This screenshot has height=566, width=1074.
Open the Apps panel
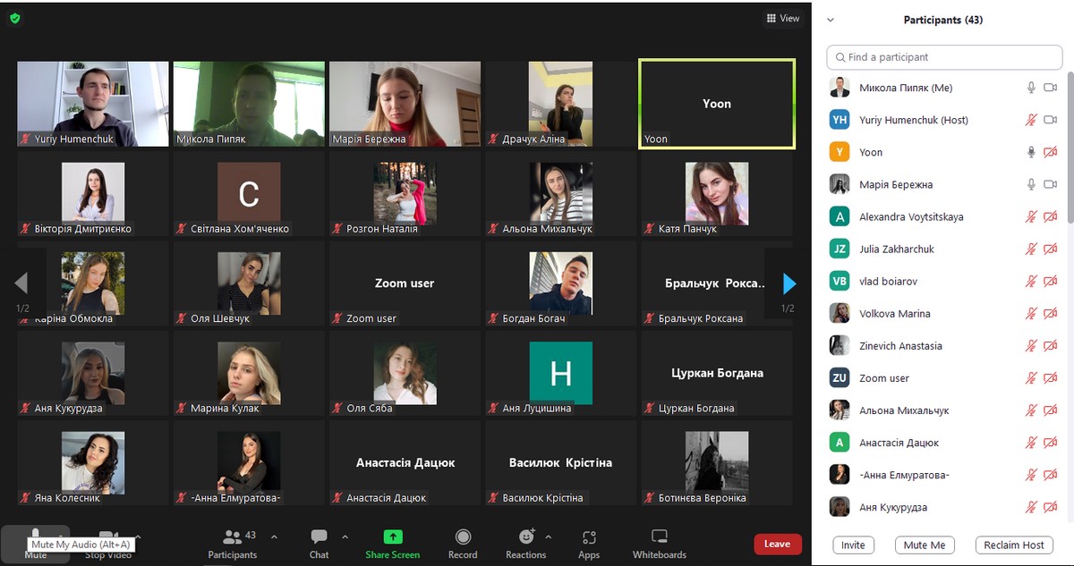click(x=589, y=543)
